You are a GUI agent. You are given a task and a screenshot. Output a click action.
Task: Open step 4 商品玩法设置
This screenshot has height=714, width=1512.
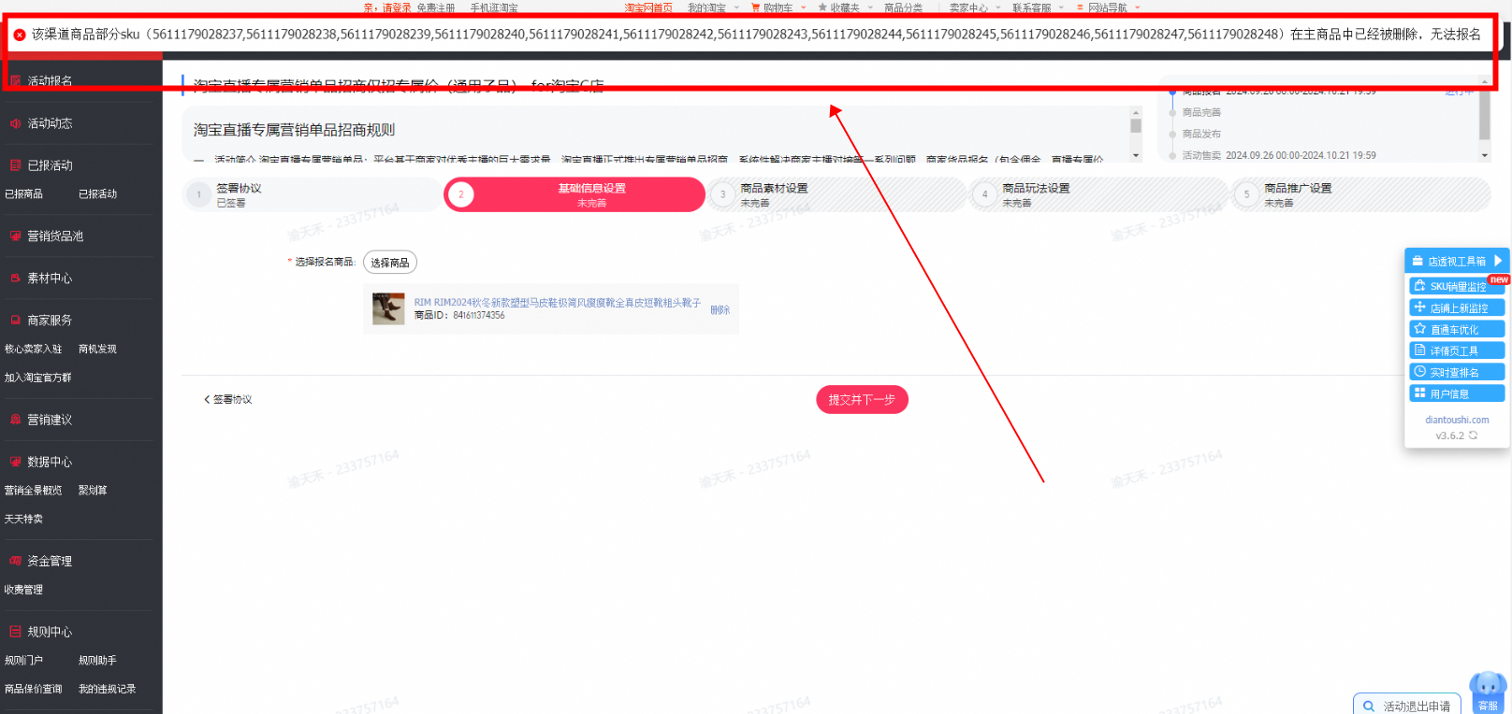1098,194
